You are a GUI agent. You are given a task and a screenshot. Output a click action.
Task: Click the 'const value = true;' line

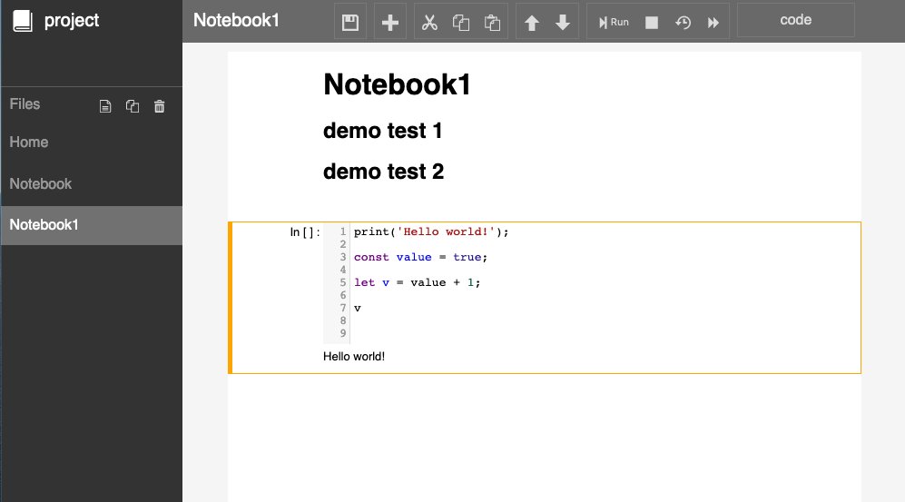421,257
